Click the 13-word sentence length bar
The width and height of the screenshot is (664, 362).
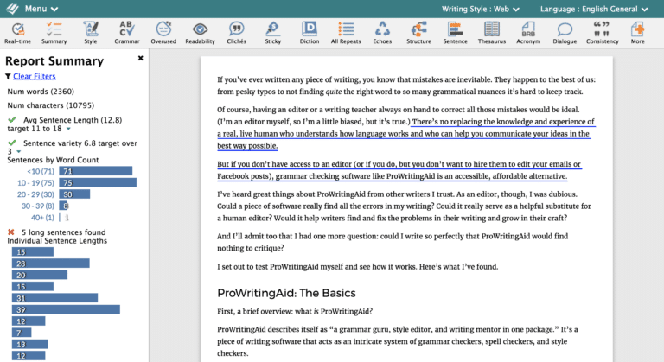29,344
